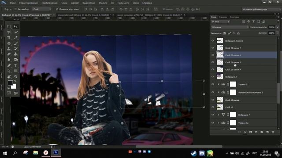Select the Zoom tool
282x158 pixels.
click(x=16, y=77)
